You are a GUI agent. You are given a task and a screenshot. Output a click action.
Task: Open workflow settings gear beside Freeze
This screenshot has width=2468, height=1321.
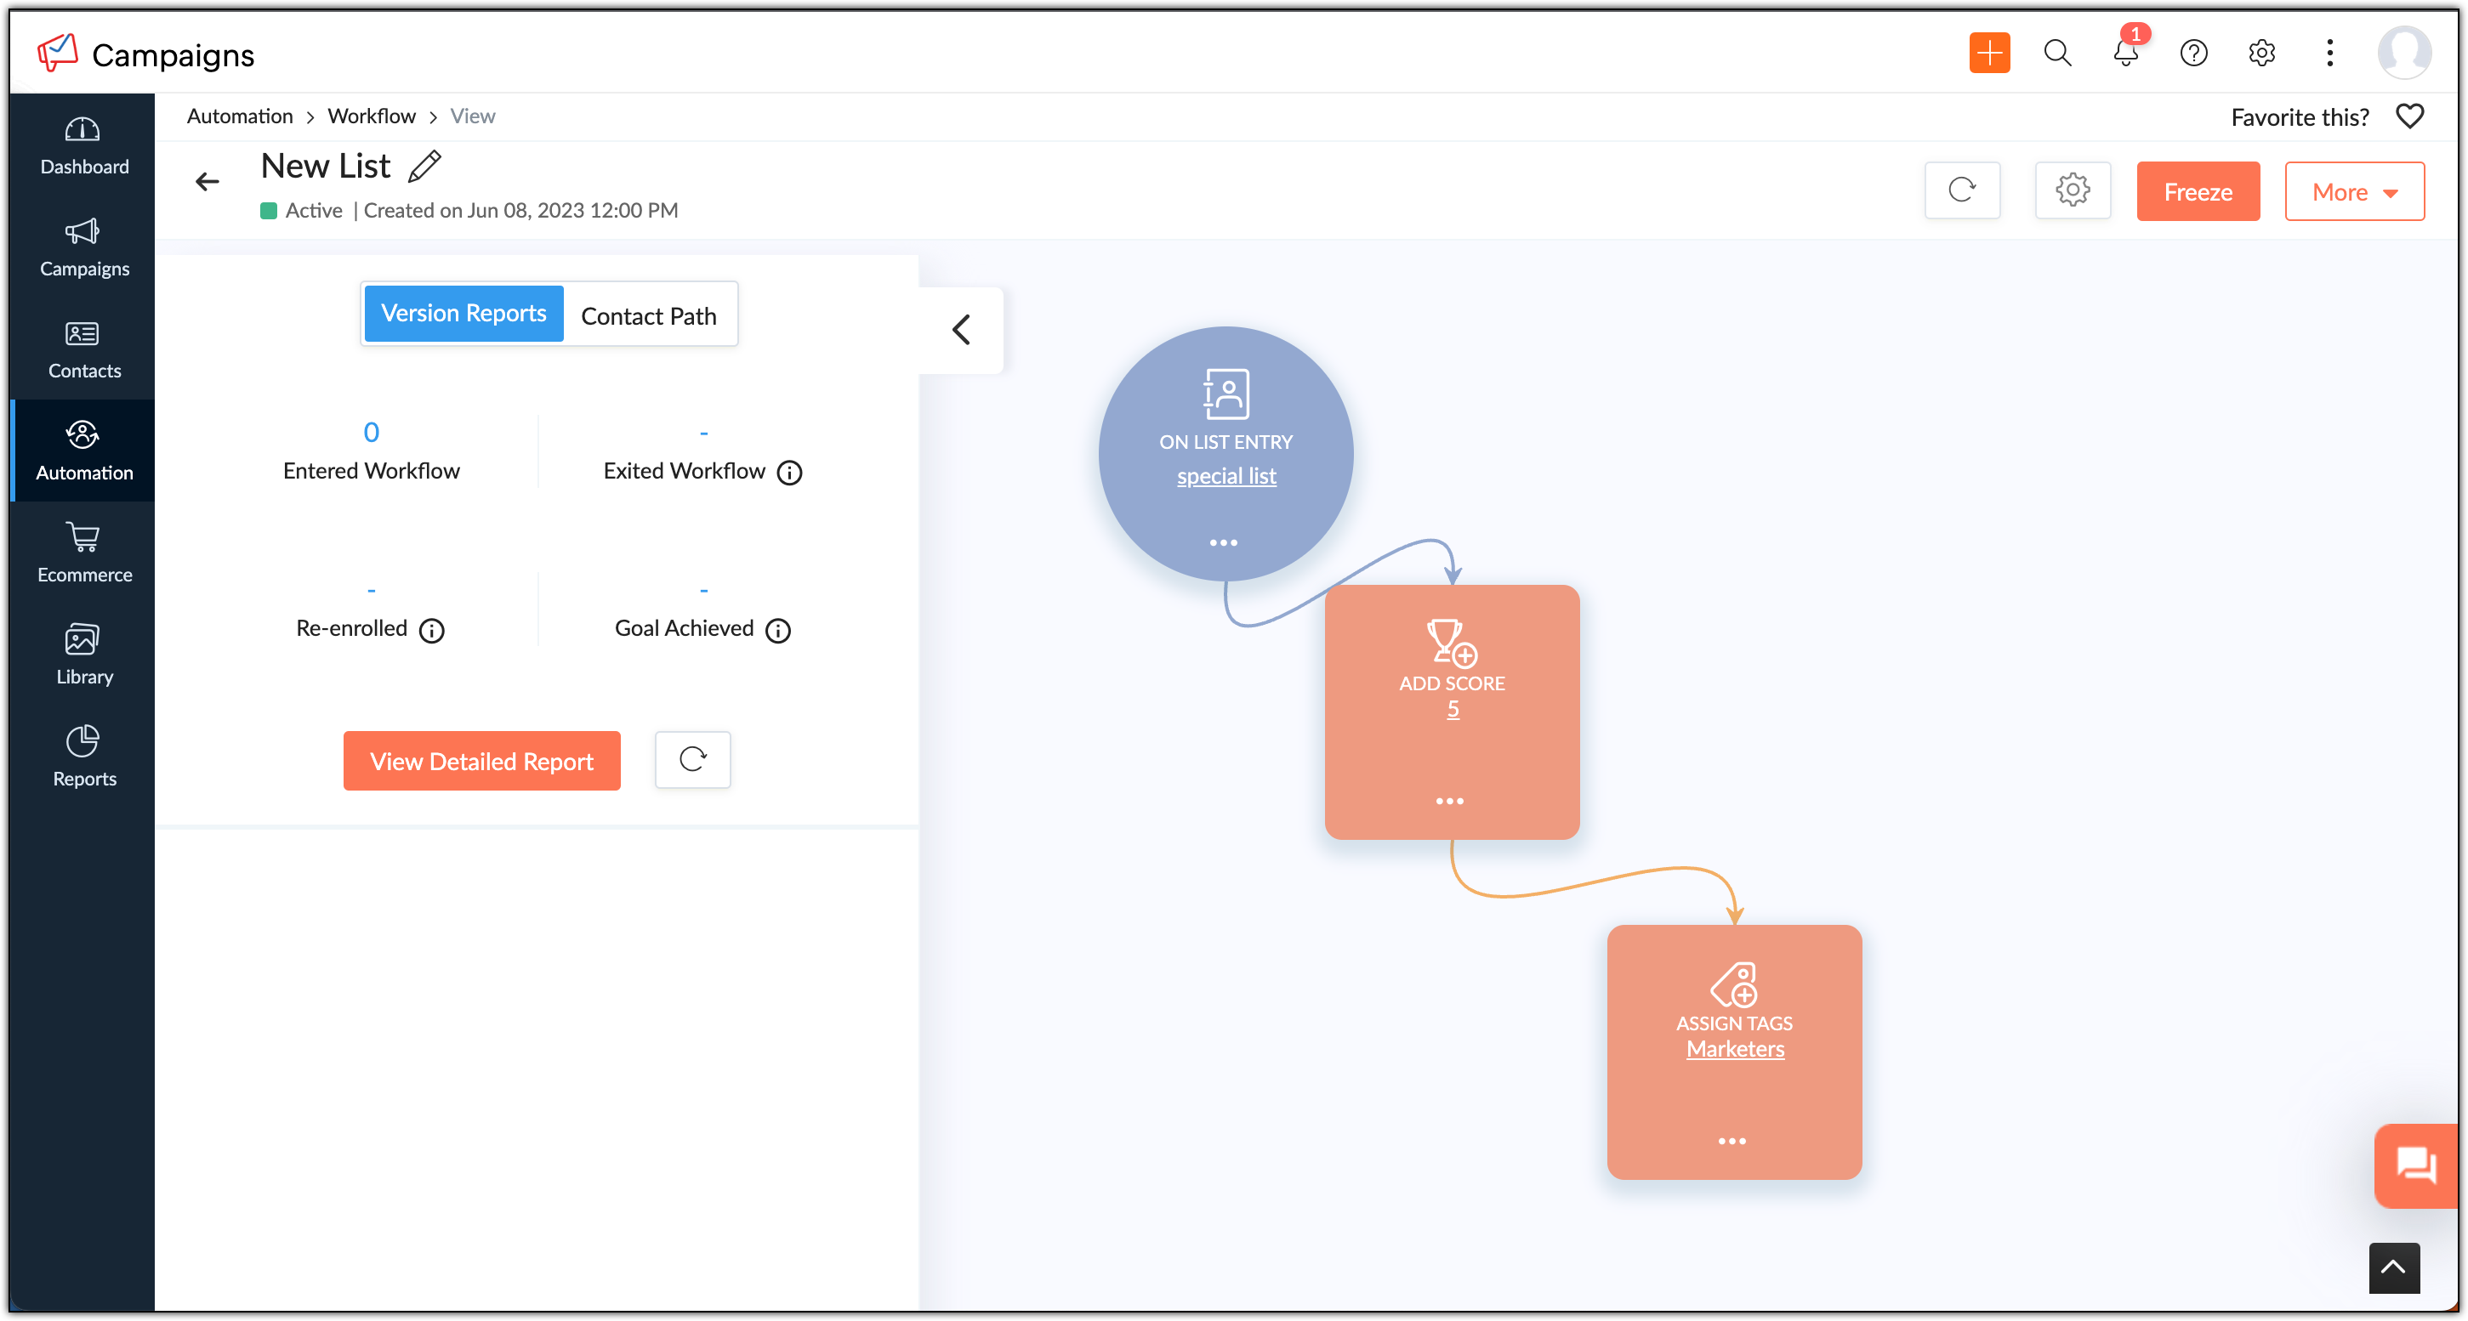click(2073, 190)
